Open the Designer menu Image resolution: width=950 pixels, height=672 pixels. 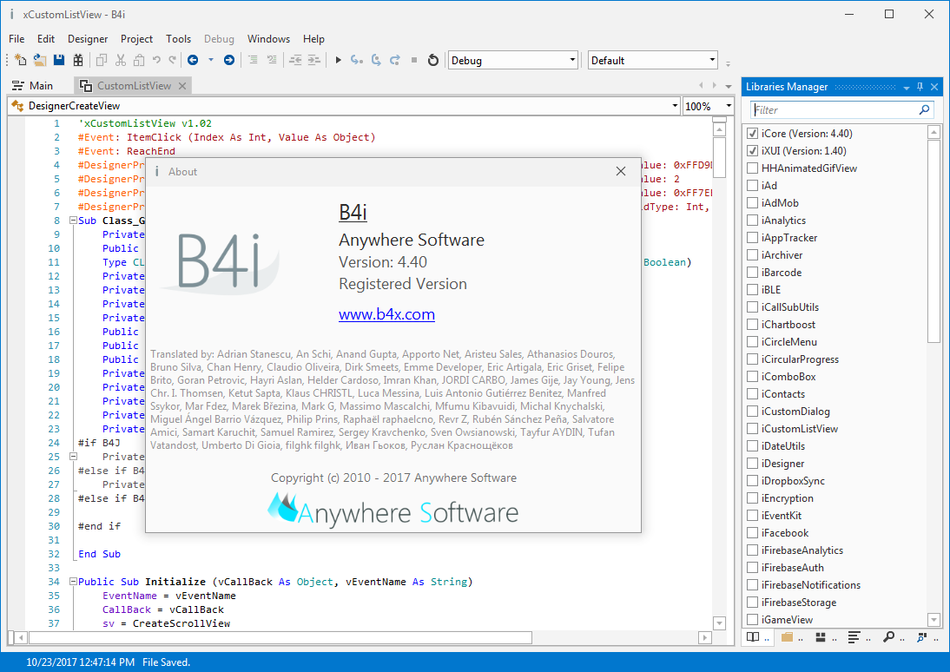pos(88,39)
